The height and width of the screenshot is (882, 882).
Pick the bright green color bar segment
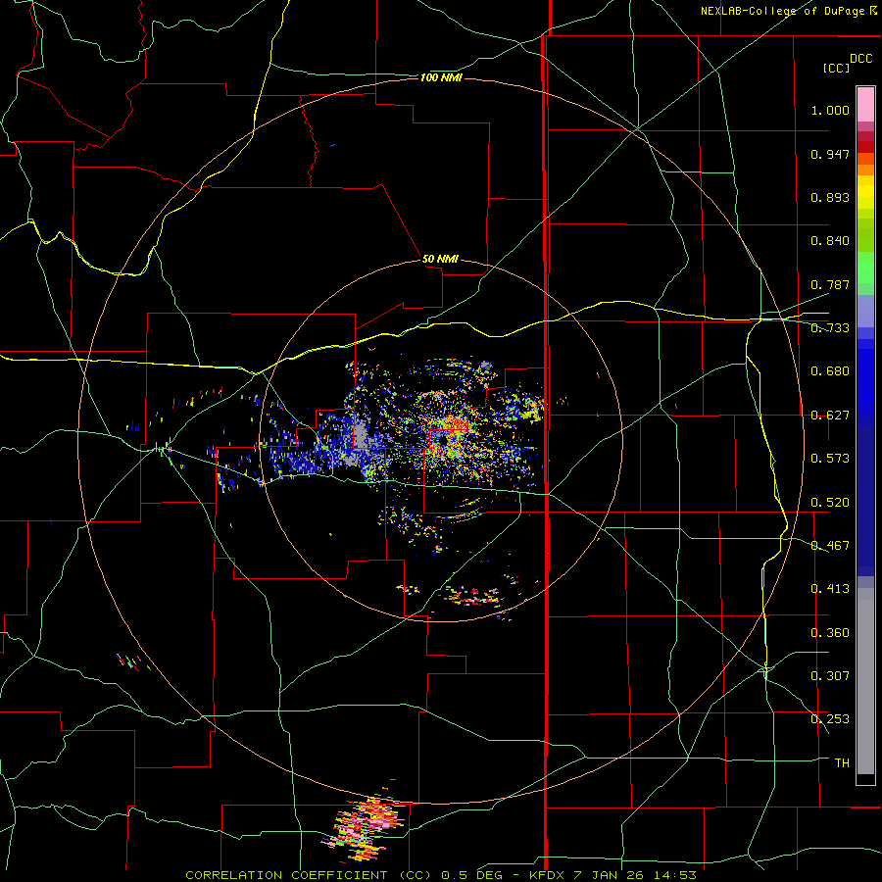coord(865,268)
